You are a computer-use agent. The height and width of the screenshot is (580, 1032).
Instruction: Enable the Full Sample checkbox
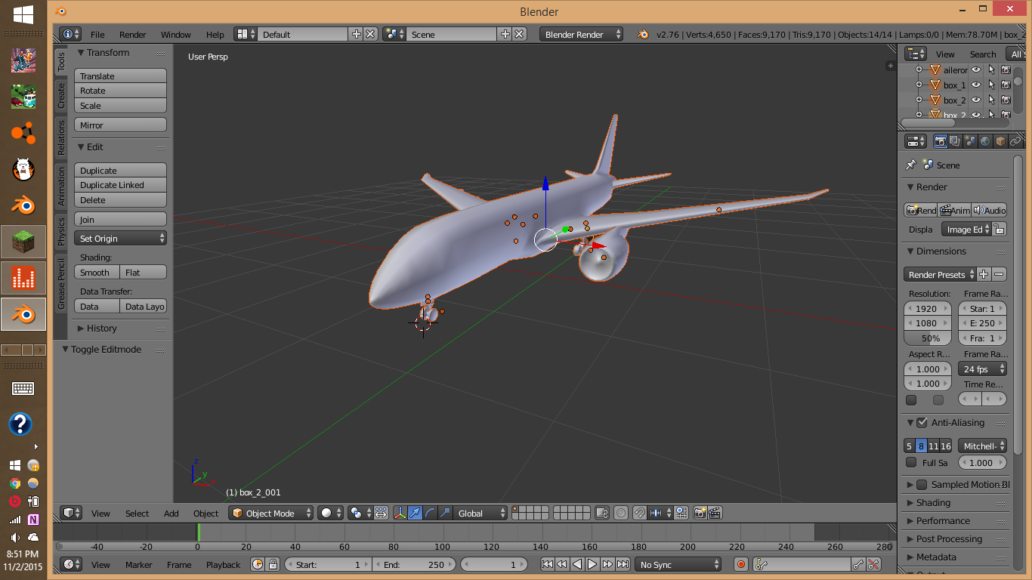[x=911, y=462]
